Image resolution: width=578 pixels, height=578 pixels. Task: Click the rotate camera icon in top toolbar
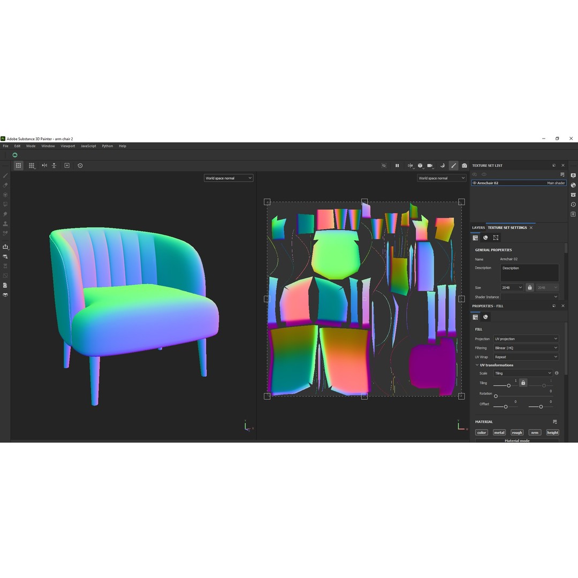coord(443,165)
